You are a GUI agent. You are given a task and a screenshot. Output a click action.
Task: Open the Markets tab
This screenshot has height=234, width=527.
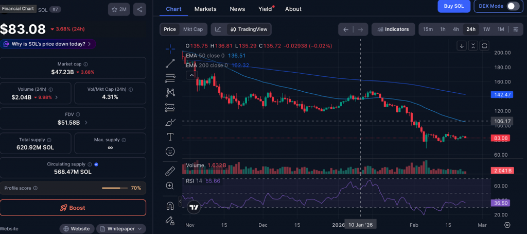pyautogui.click(x=205, y=9)
